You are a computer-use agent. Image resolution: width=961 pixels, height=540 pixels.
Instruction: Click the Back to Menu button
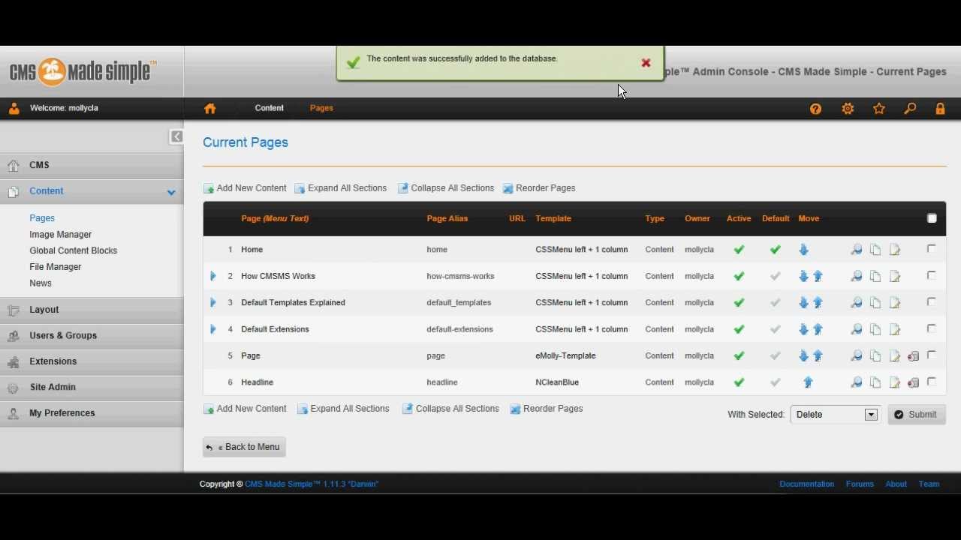coord(244,447)
